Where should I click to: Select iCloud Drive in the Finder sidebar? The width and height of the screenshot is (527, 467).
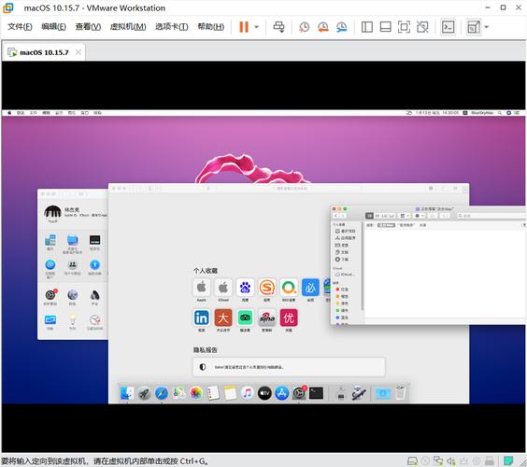345,275
